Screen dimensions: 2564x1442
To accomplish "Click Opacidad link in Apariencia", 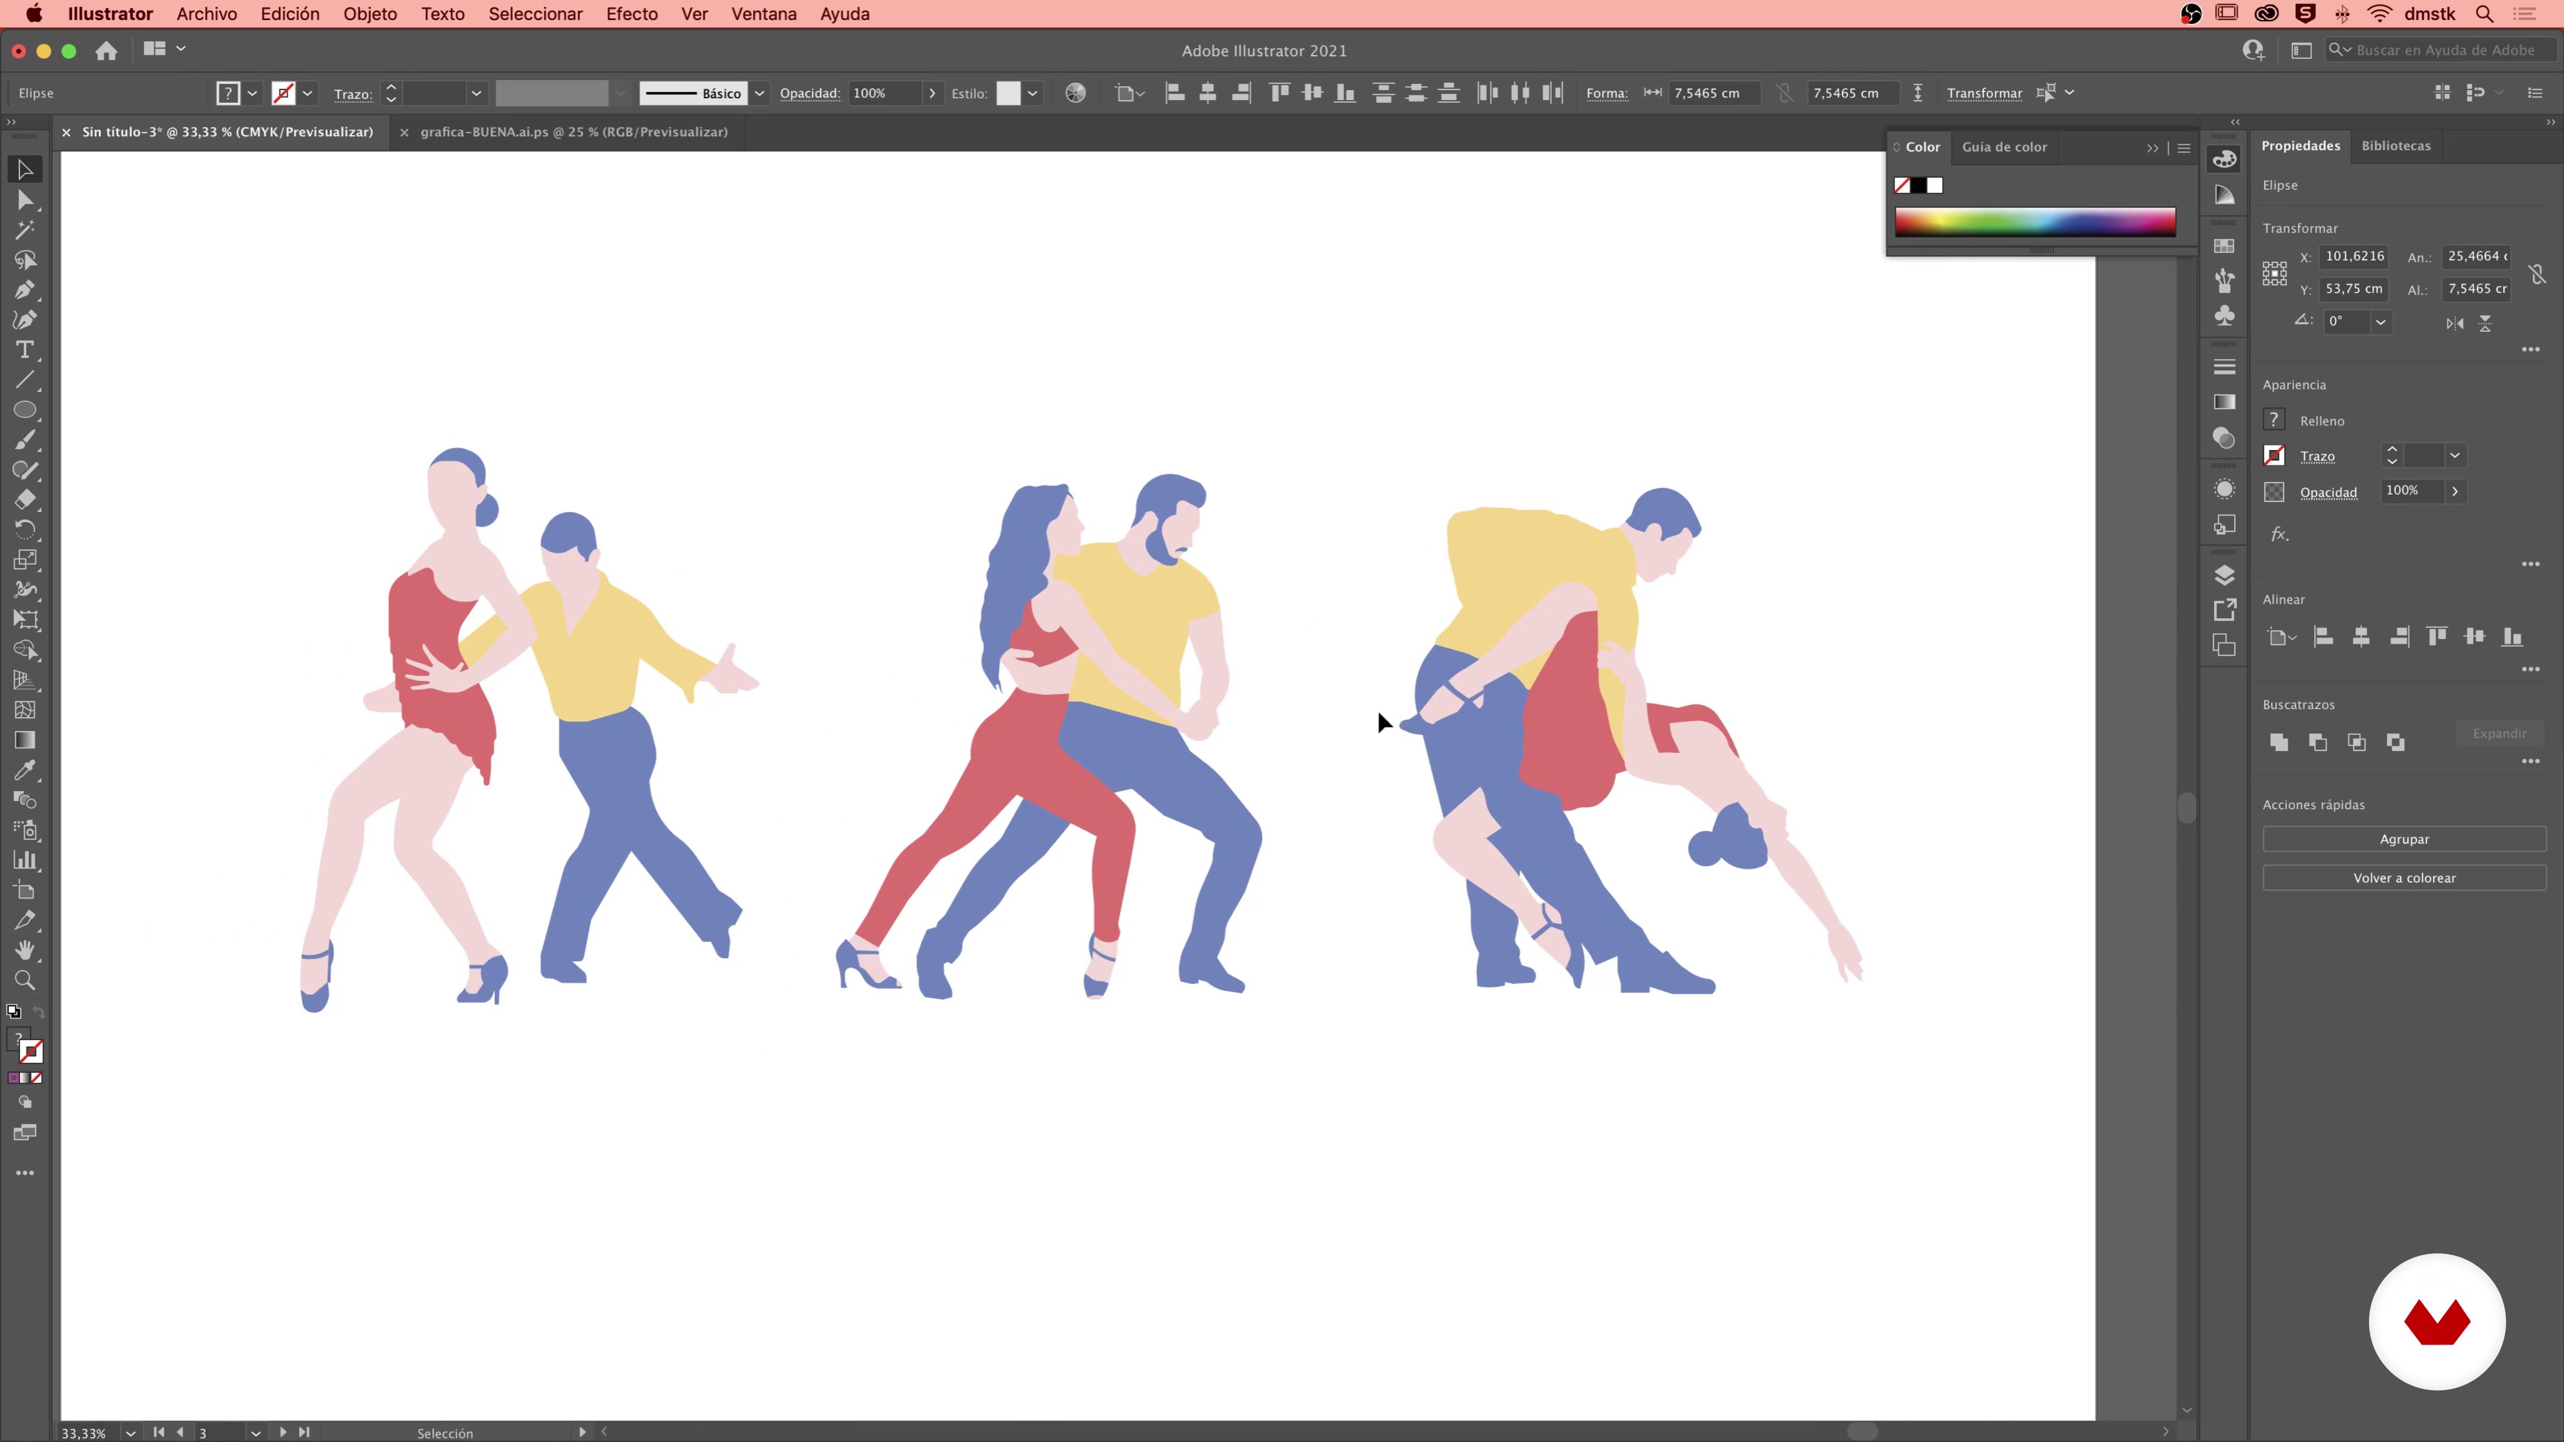I will [x=2327, y=493].
